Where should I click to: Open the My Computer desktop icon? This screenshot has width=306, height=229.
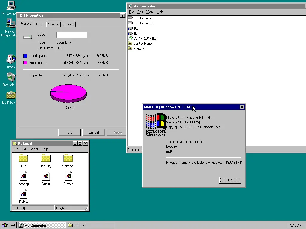pyautogui.click(x=11, y=5)
